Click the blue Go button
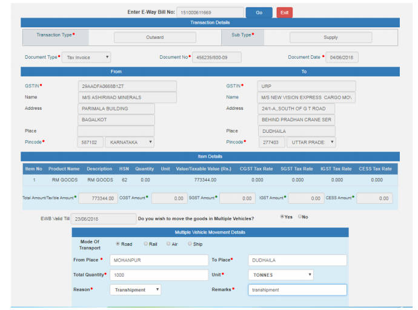 click(x=259, y=12)
